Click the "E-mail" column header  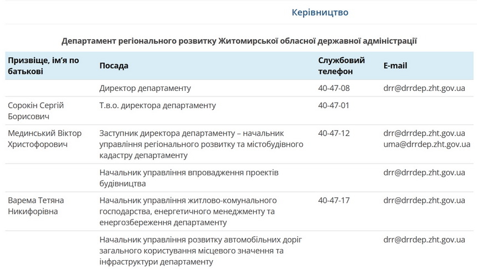tap(395, 65)
